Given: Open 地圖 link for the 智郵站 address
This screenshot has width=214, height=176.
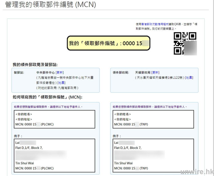Looking at the screenshot, I should click(x=61, y=83).
